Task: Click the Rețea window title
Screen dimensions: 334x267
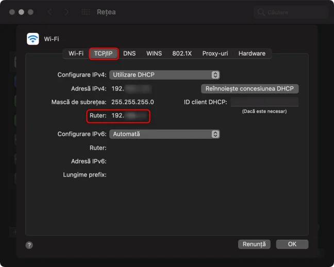Action: coord(106,12)
